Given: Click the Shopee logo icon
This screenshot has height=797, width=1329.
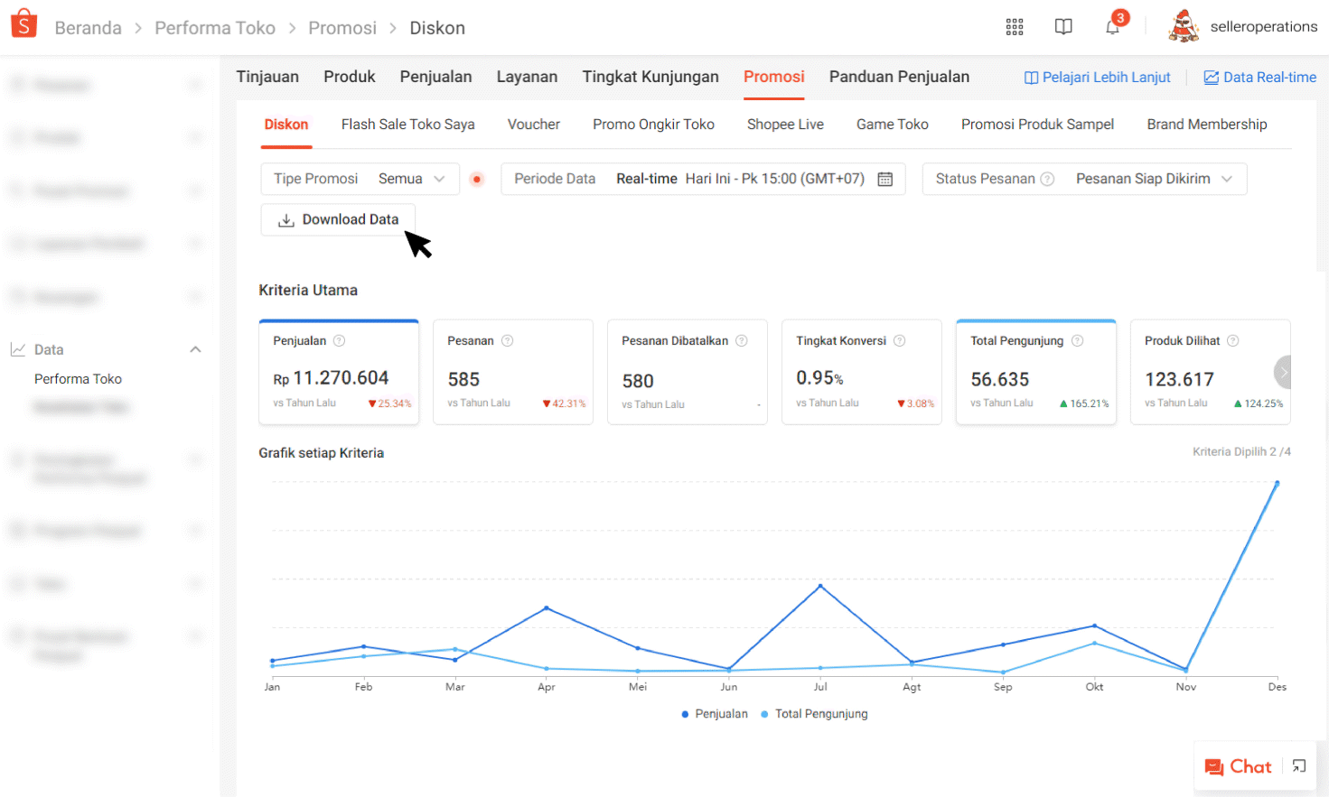Looking at the screenshot, I should 23,24.
